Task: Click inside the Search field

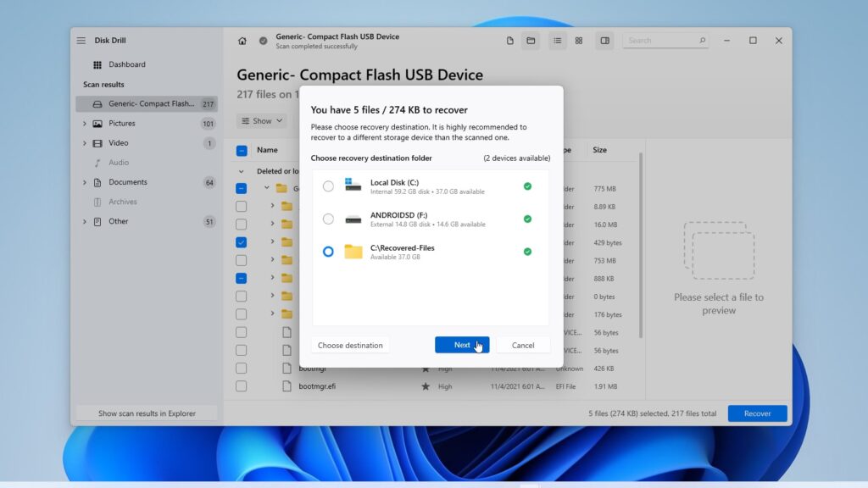Action: [665, 40]
